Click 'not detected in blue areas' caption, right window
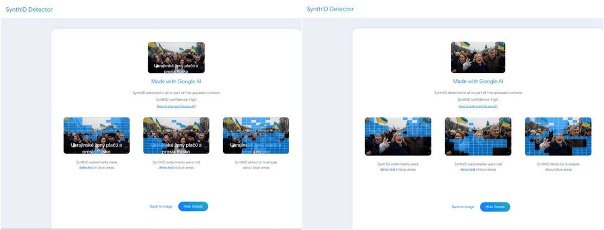Image resolution: width=604 pixels, height=230 pixels. tap(478, 167)
